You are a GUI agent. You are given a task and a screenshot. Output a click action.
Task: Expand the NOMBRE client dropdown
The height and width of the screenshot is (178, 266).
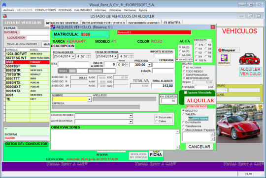[x=89, y=100]
